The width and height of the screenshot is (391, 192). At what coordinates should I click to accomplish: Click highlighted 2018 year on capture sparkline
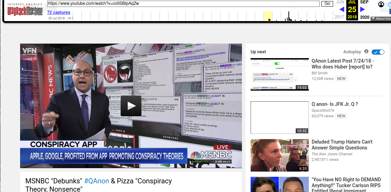coord(268,16)
